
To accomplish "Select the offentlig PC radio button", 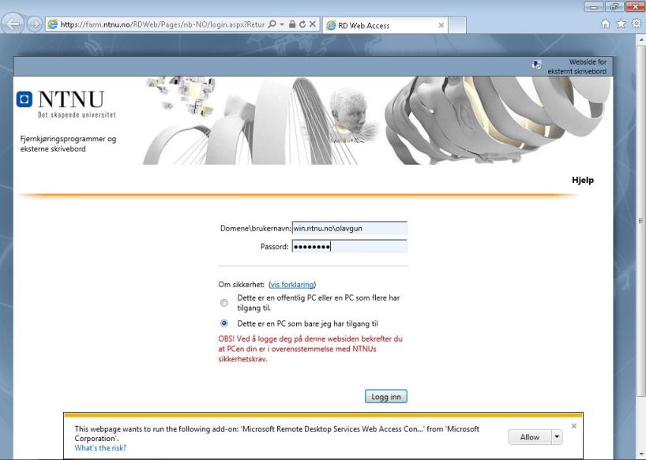I will point(224,303).
